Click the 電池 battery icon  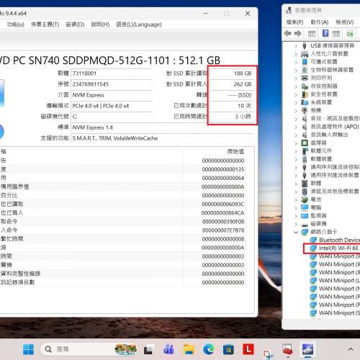pyautogui.click(x=305, y=199)
